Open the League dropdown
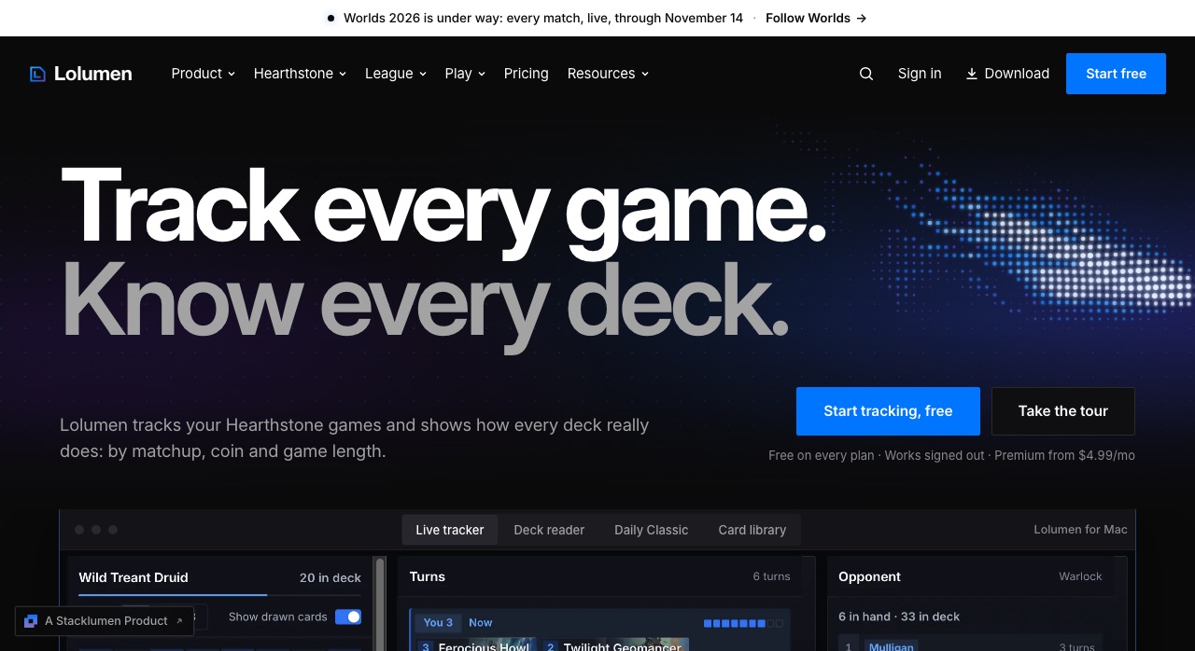The image size is (1195, 651). click(396, 74)
